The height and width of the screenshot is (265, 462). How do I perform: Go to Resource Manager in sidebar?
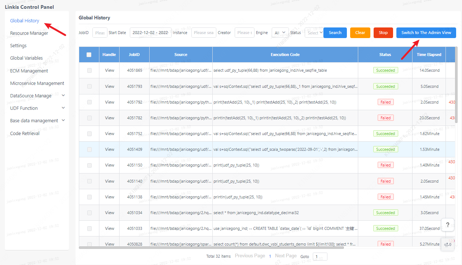29,33
